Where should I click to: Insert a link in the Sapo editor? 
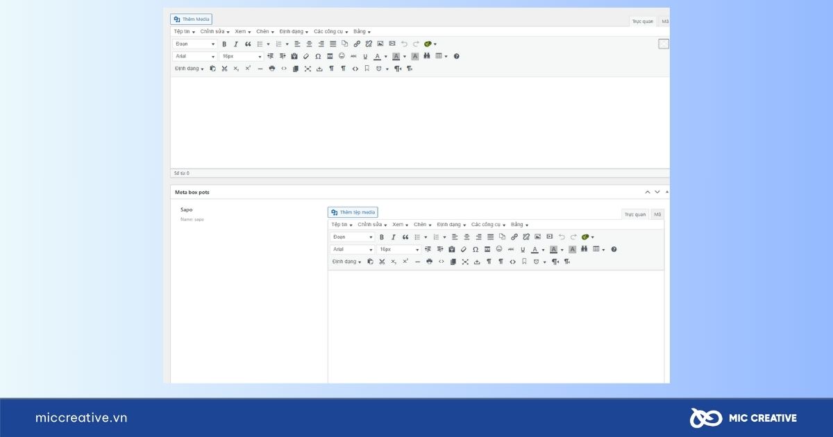[x=514, y=237]
